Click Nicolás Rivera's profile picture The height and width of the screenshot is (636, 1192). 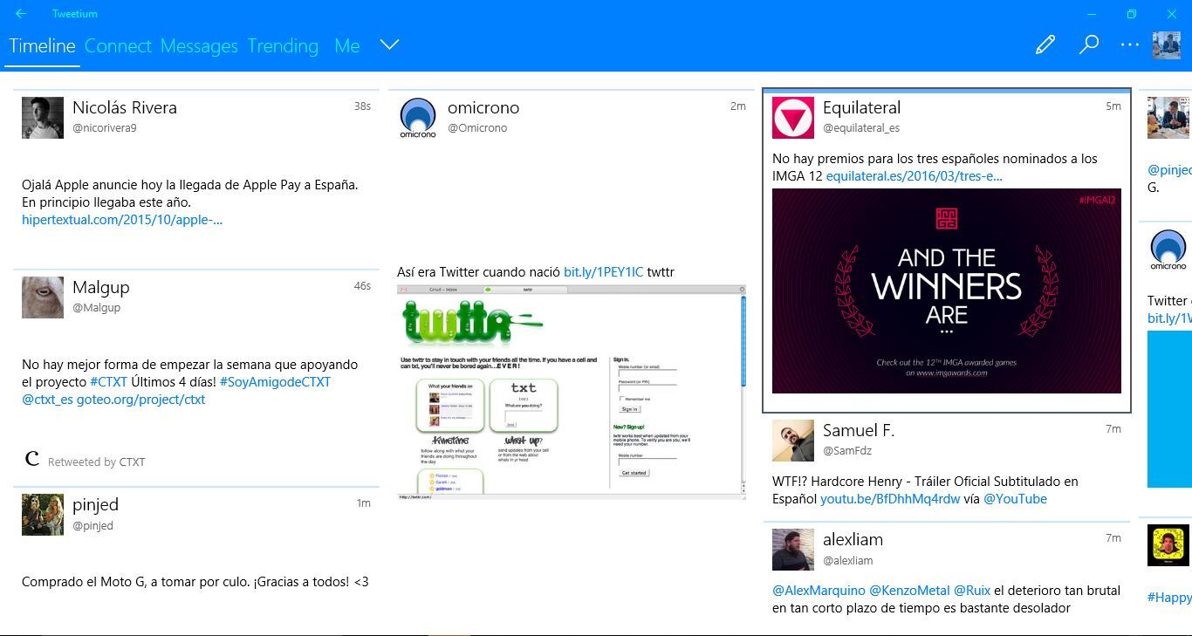[42, 117]
